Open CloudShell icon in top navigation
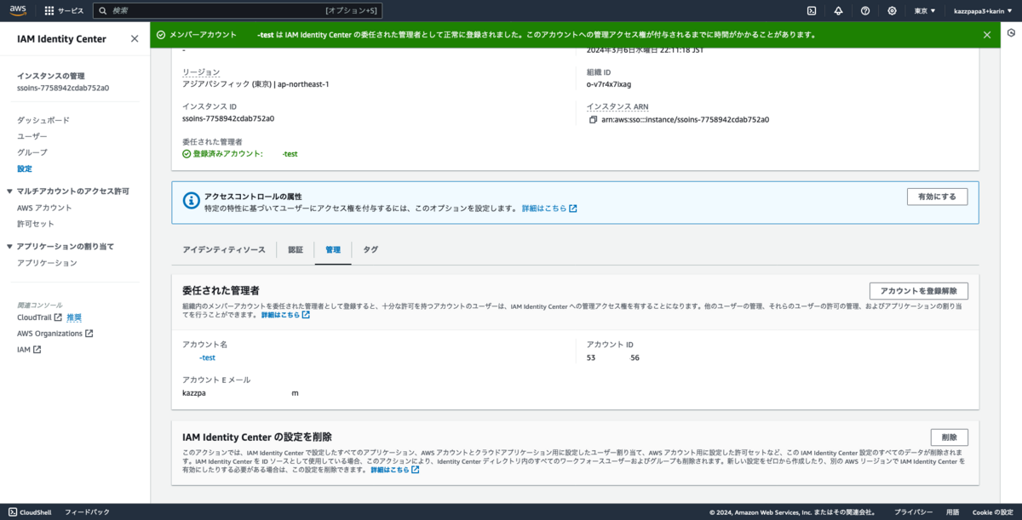The width and height of the screenshot is (1022, 520). (812, 11)
